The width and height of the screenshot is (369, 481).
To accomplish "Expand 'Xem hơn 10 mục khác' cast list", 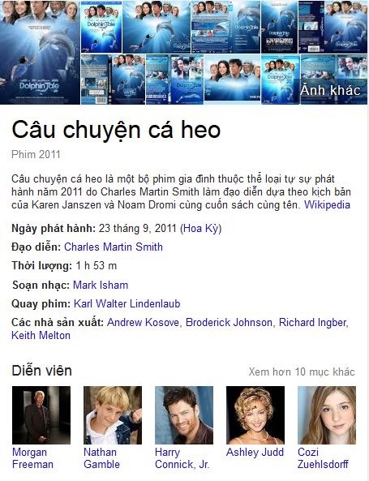I will pos(302,371).
